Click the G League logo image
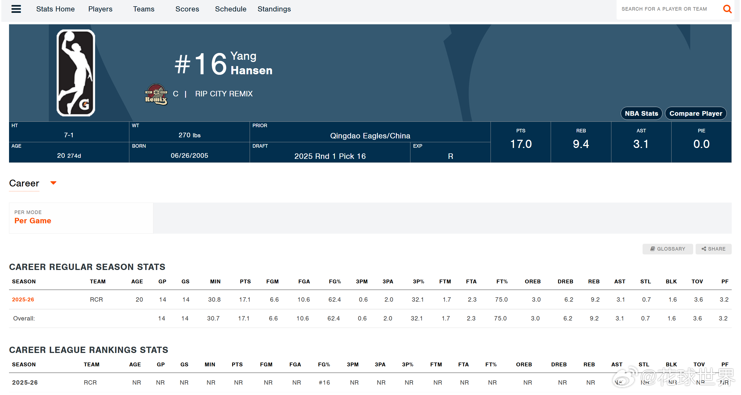 pyautogui.click(x=76, y=73)
